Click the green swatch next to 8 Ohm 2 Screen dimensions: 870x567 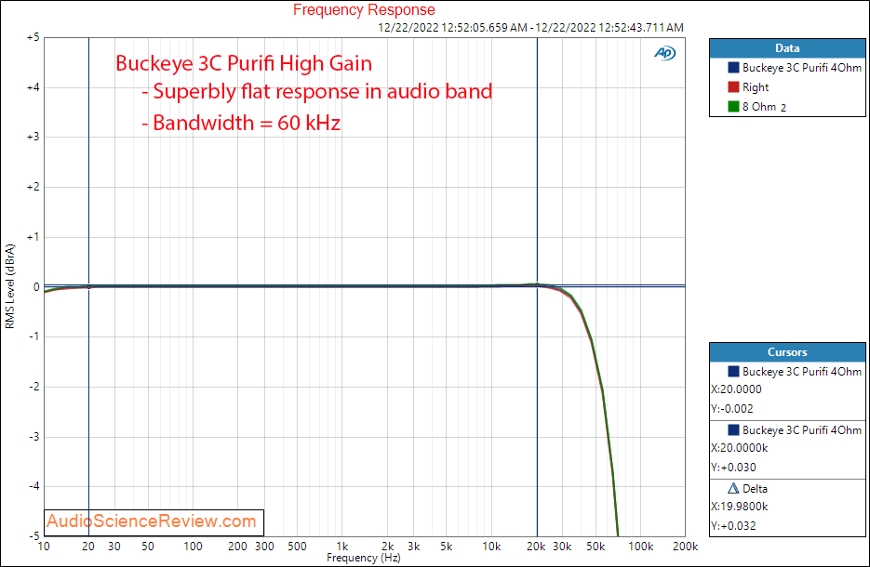click(x=733, y=106)
